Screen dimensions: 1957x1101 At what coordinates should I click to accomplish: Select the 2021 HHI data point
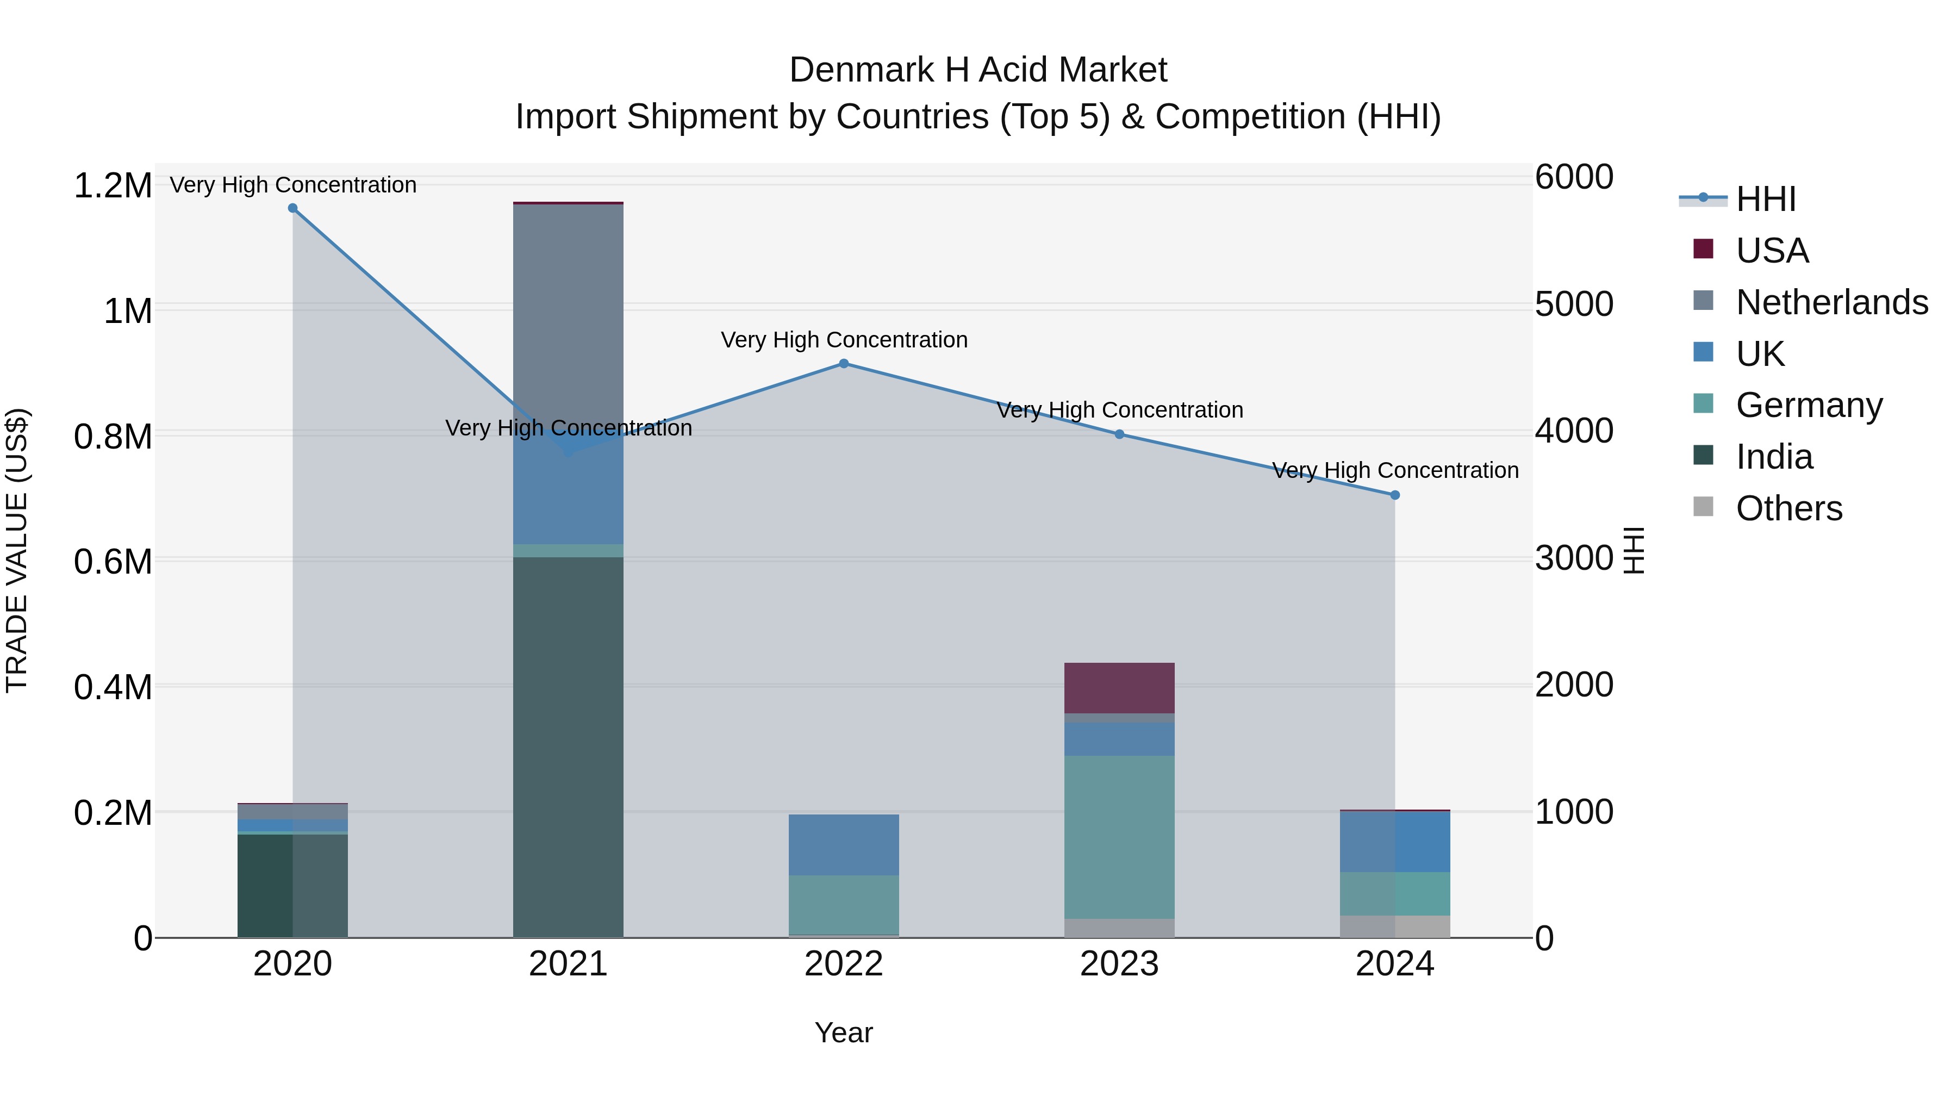tap(568, 453)
